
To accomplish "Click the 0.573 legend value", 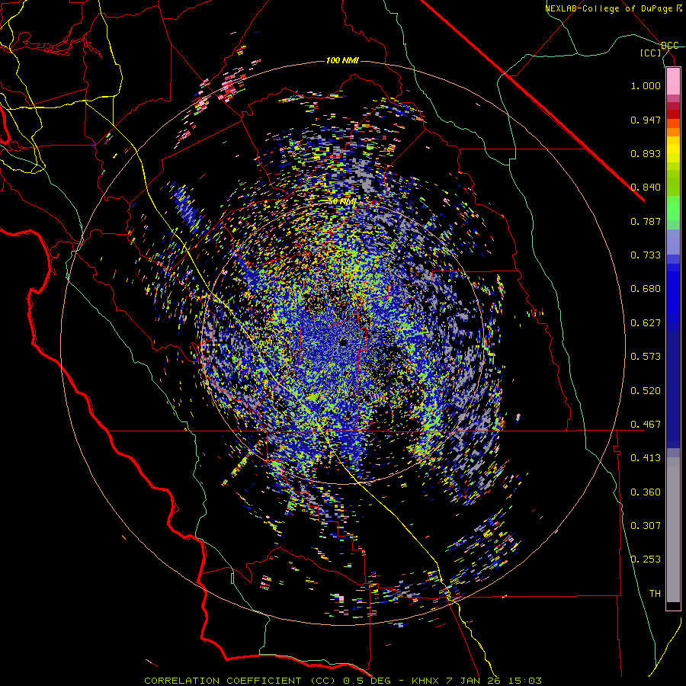I will (x=646, y=357).
